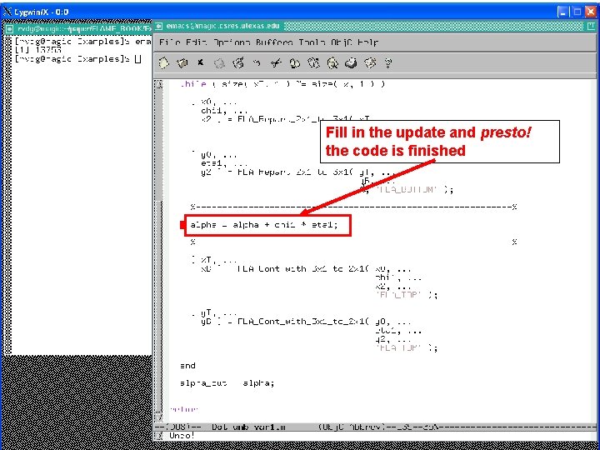Click the New file toolbar icon
600x450 pixels.
click(x=164, y=62)
